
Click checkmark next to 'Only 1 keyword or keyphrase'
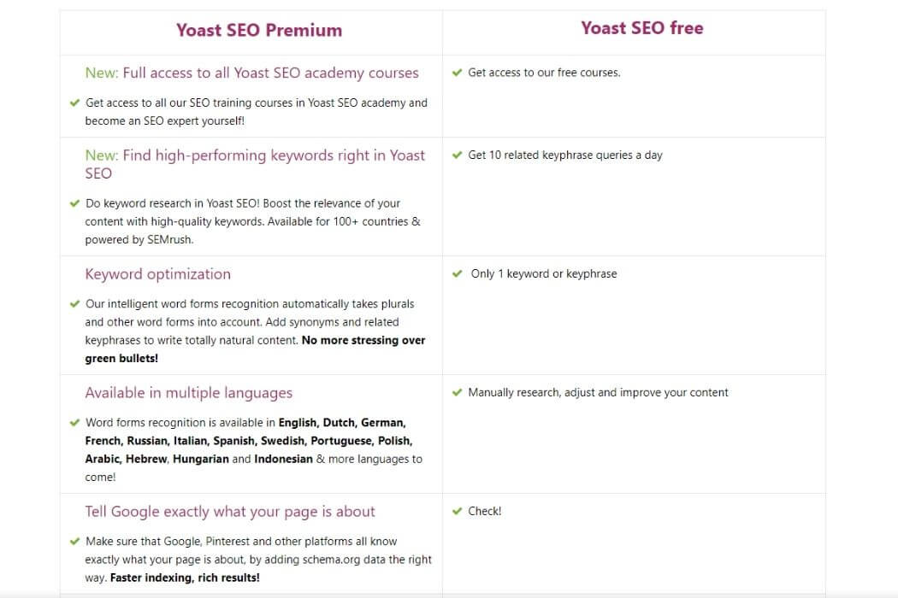coord(457,273)
